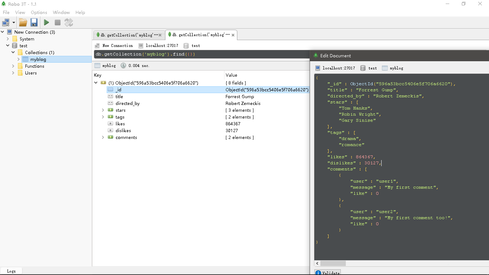Open the Help menu
The width and height of the screenshot is (489, 275).
pos(80,12)
